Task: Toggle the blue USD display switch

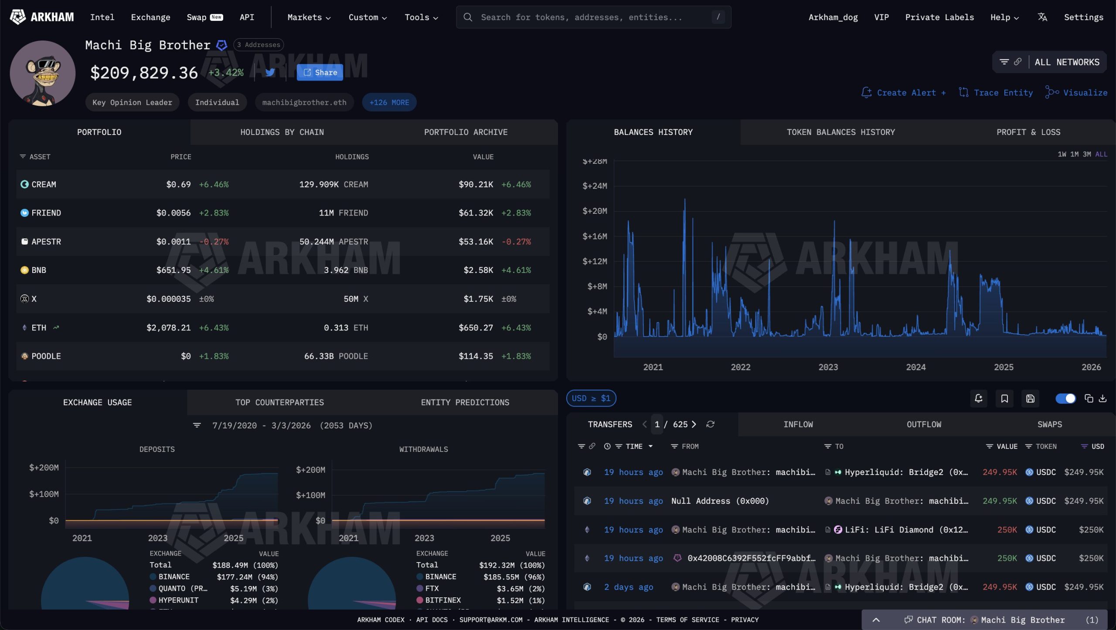Action: [1065, 398]
